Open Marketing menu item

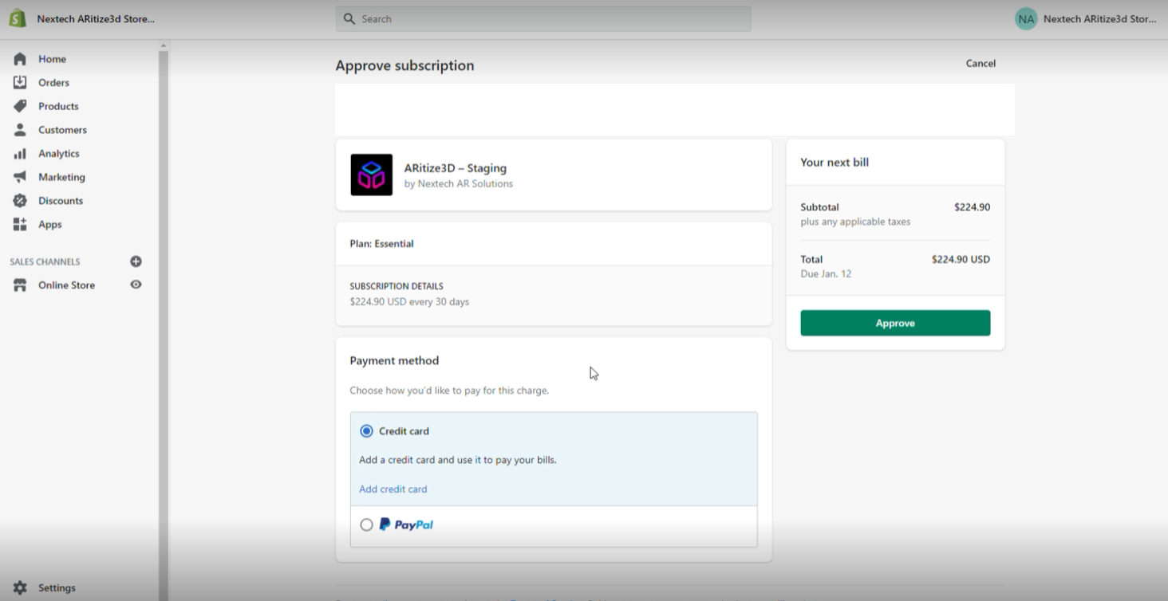tap(61, 177)
